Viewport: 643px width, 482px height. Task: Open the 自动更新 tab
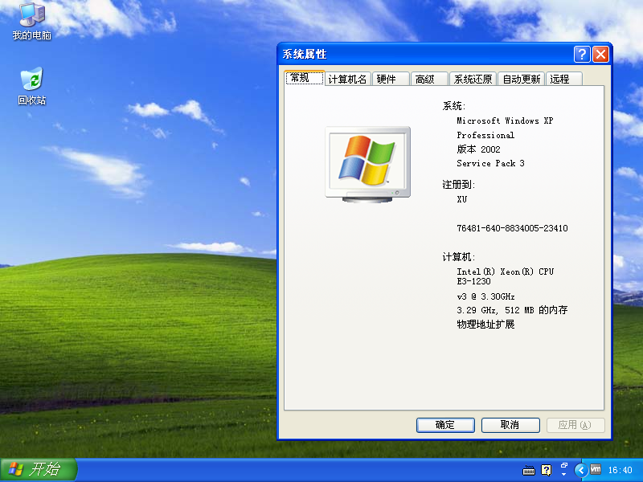click(521, 79)
